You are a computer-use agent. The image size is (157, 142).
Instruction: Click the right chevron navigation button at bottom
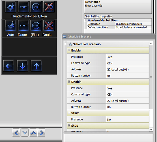42,133
